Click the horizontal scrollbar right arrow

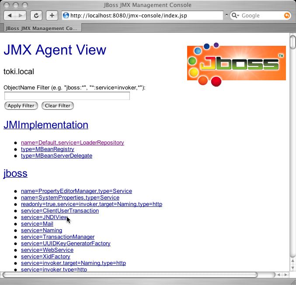(286, 275)
